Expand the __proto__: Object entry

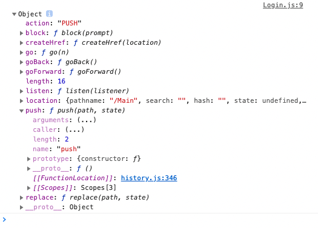click(21, 207)
